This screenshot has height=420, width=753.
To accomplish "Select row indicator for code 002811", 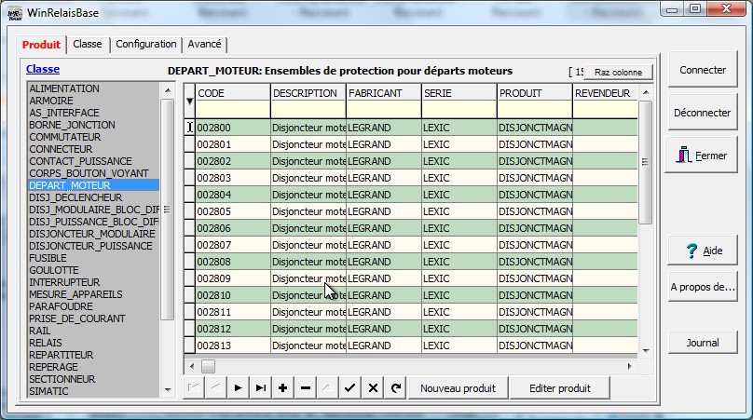I will click(189, 312).
